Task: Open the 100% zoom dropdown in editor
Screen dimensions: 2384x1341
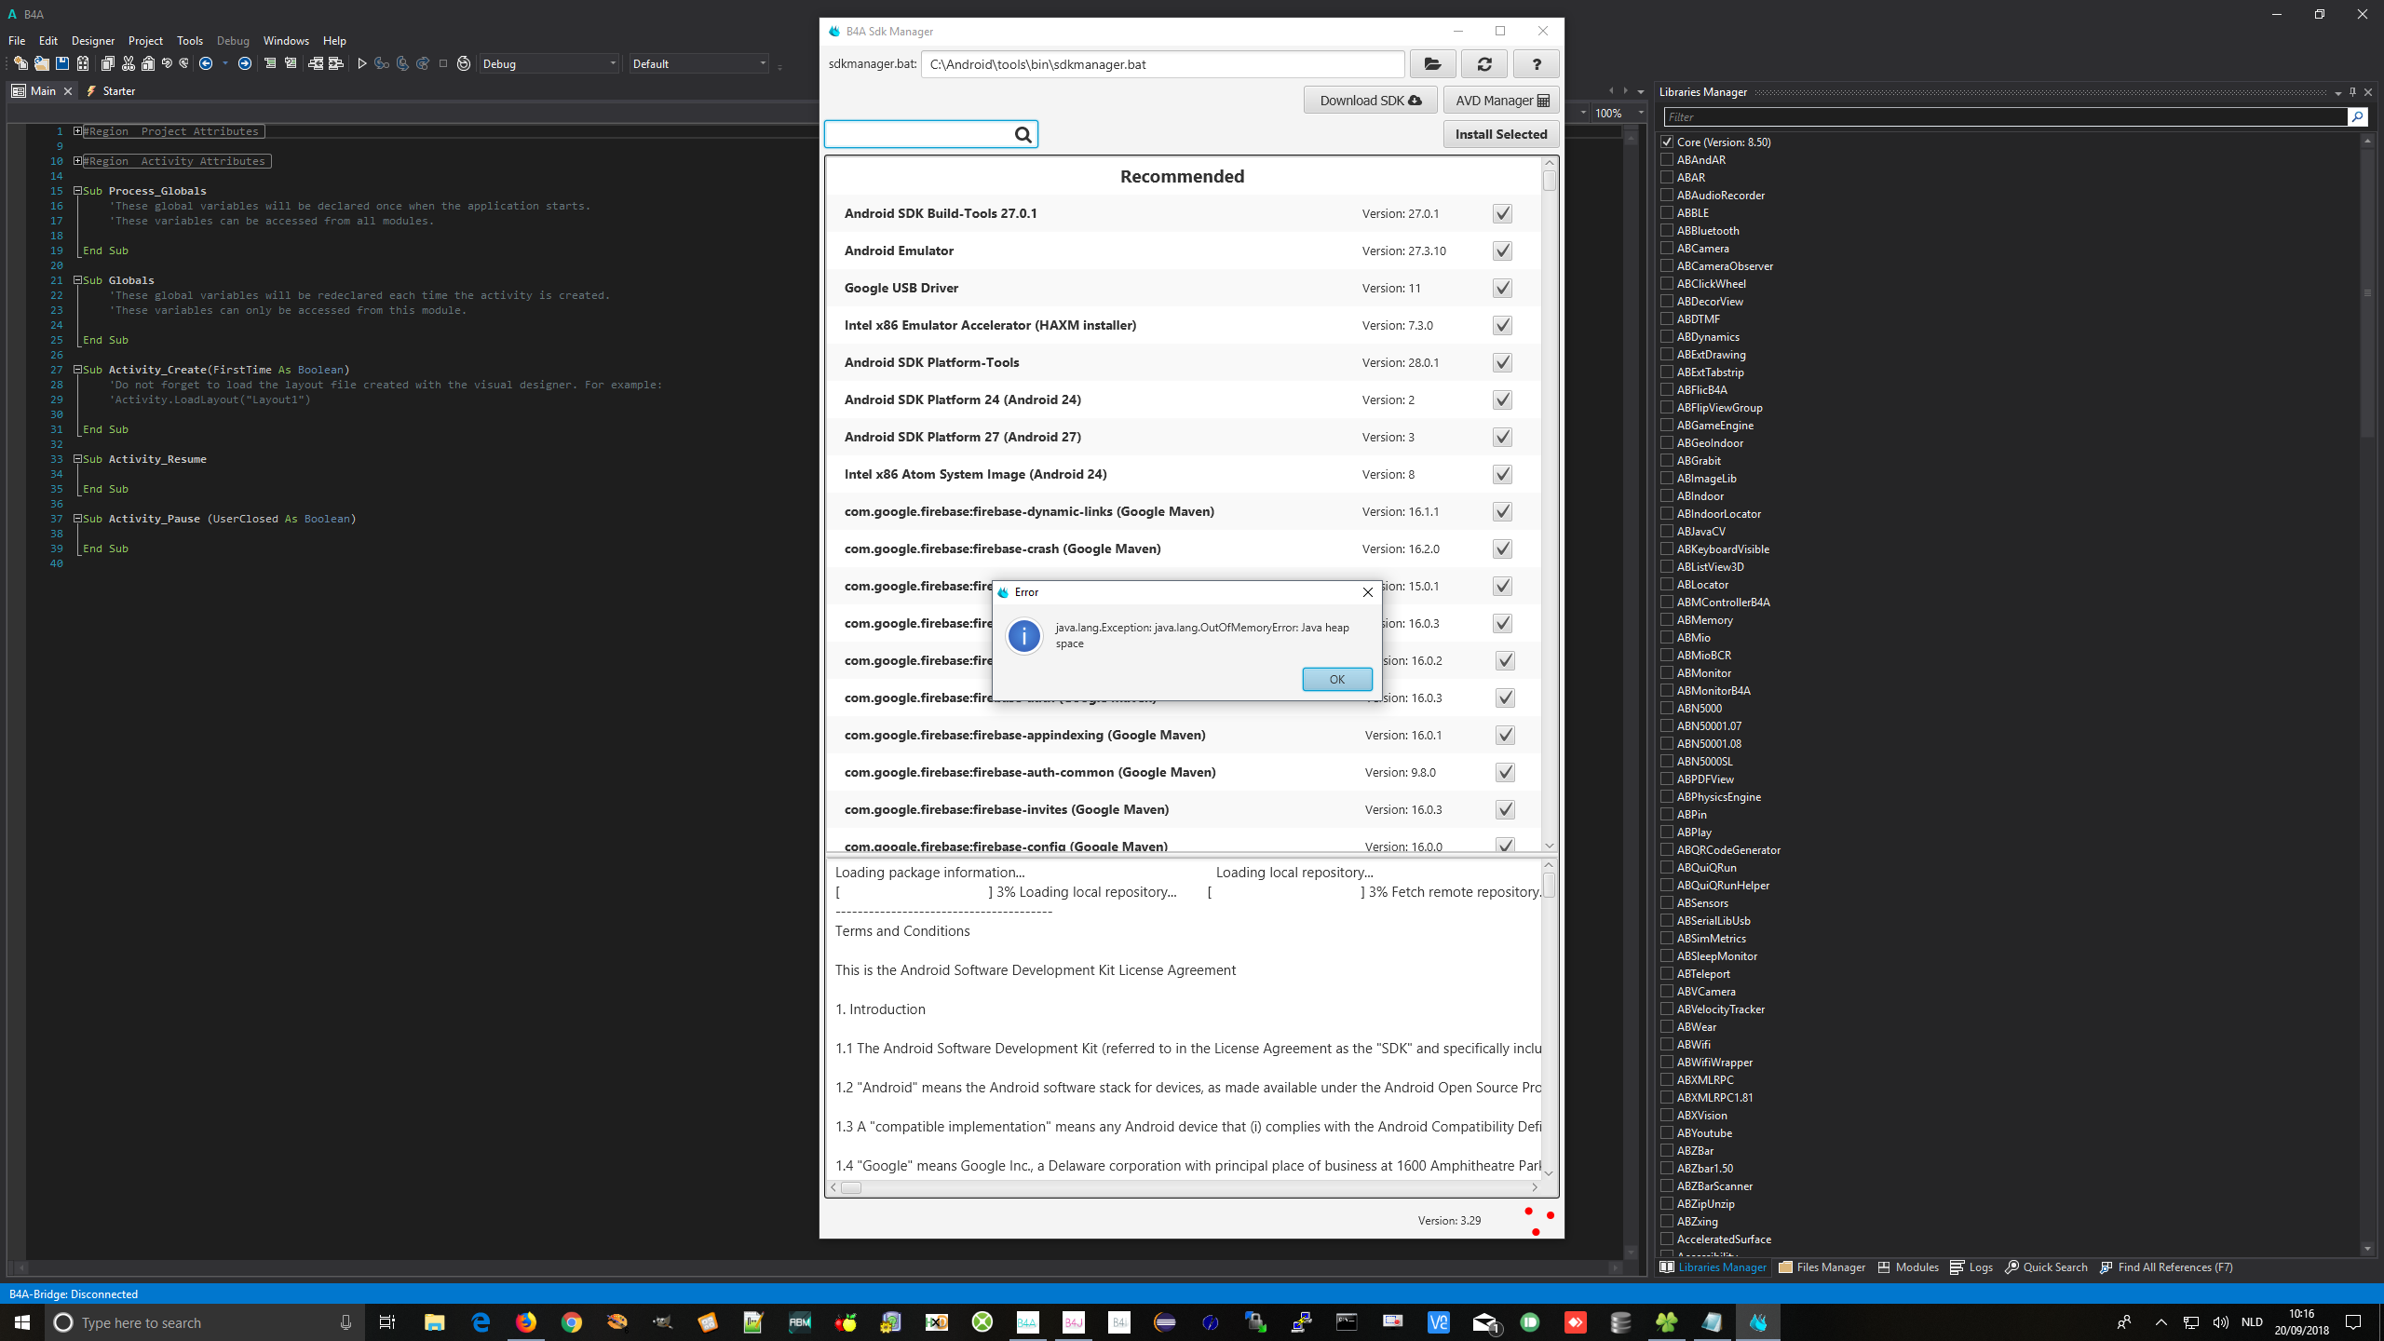Action: [x=1619, y=113]
